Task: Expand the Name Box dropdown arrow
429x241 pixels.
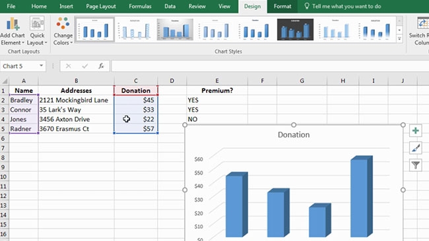Action: tap(41, 66)
